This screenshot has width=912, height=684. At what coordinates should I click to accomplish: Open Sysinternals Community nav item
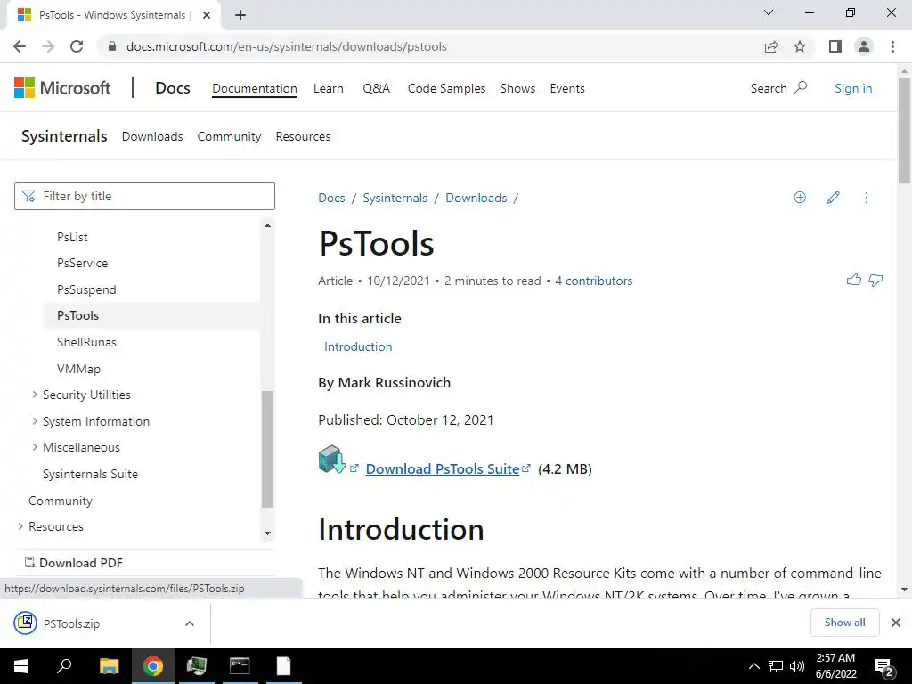point(229,136)
